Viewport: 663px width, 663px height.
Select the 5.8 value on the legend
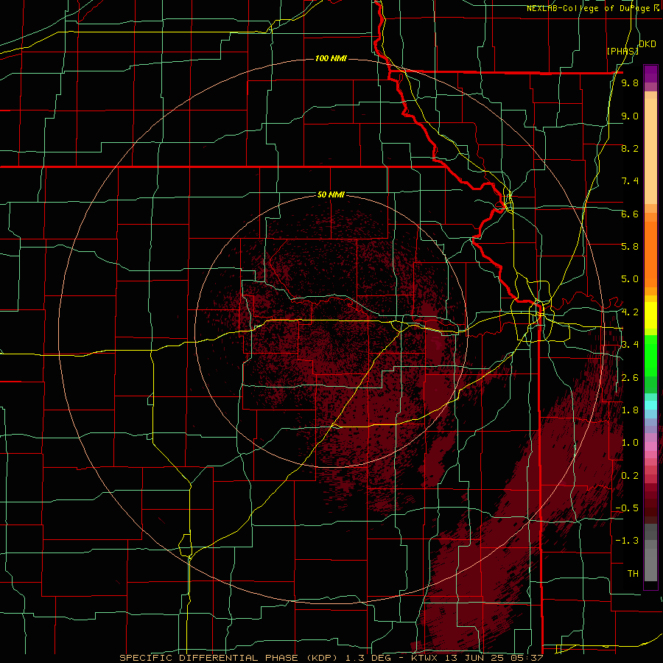630,247
